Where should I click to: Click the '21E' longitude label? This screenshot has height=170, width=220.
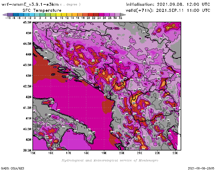coord(140,153)
